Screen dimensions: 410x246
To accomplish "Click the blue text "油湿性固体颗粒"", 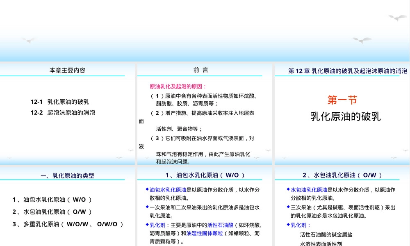I will (205, 233).
